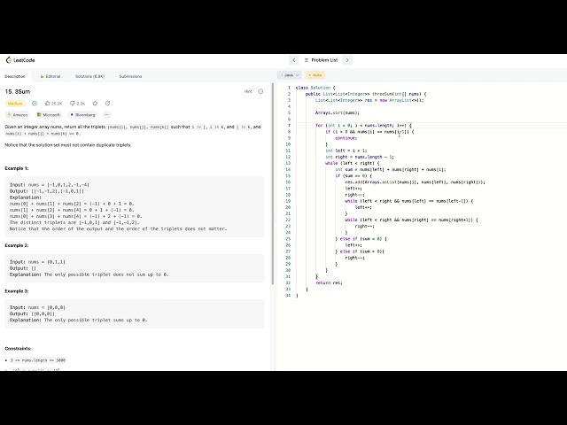The image size is (567, 425).
Task: Click the Example 1 heading
Action: click(17, 168)
